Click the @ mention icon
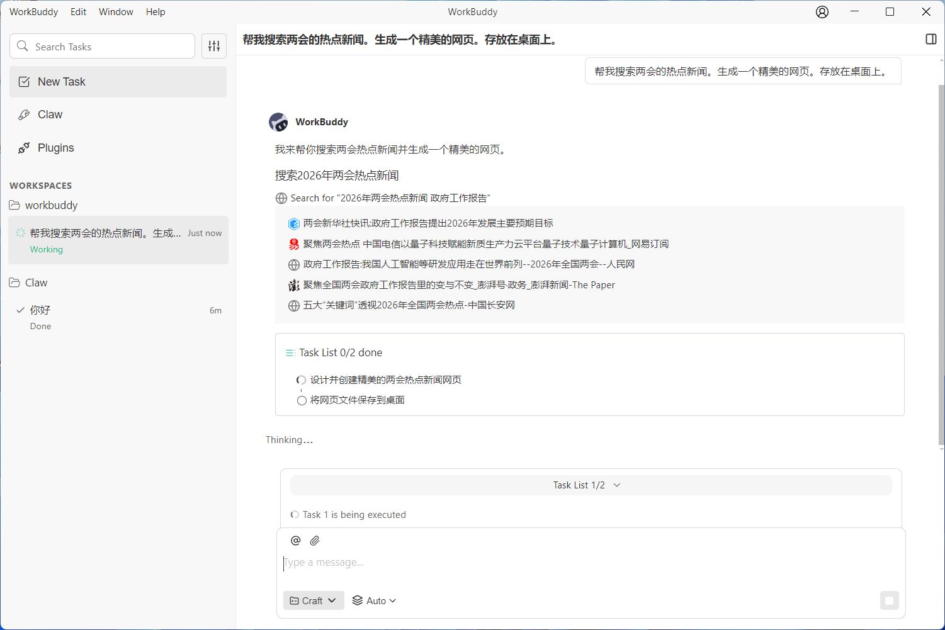Viewport: 945px width, 630px height. pos(295,540)
